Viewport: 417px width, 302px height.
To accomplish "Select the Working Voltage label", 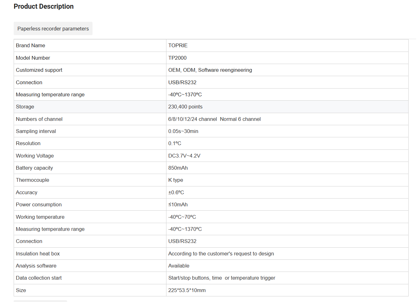I will [x=35, y=156].
